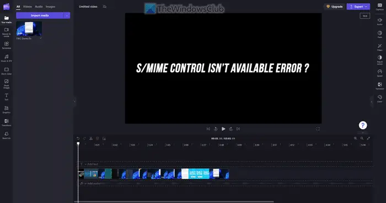Switch to the Videos media tab
386x203 pixels.
28,7
